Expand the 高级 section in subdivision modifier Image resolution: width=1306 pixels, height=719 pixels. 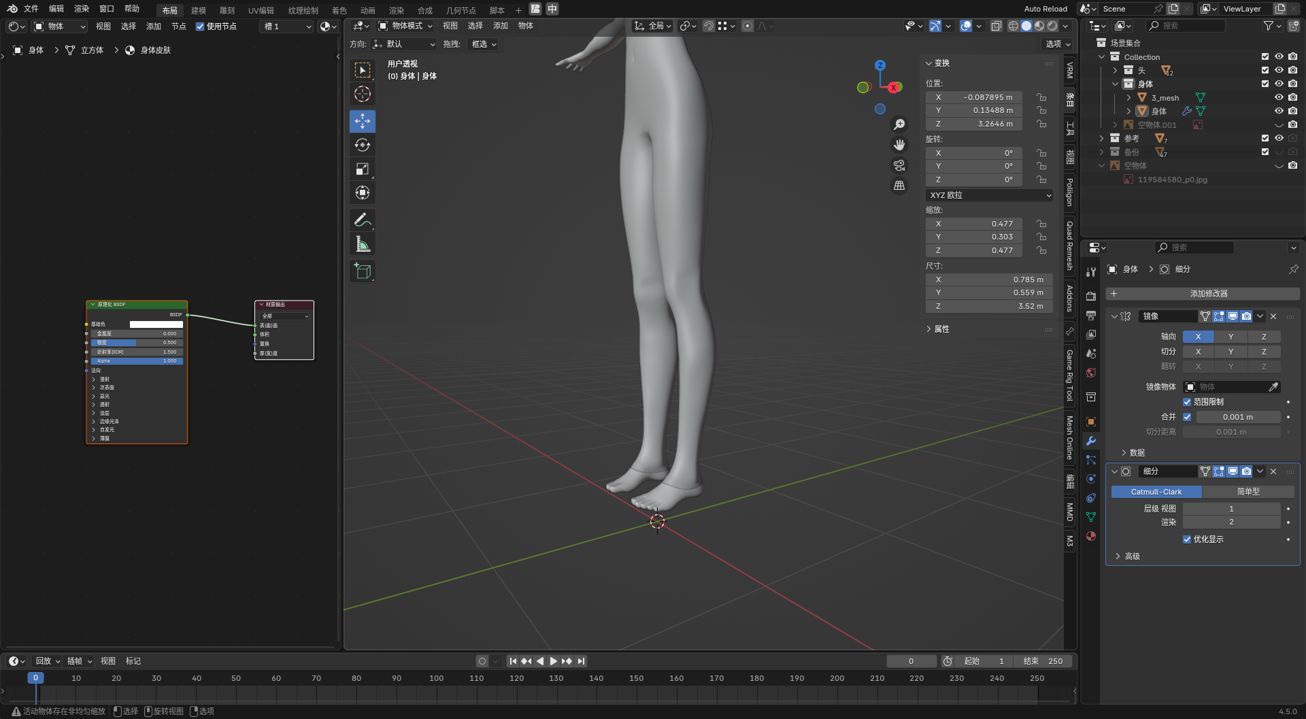pos(1132,556)
